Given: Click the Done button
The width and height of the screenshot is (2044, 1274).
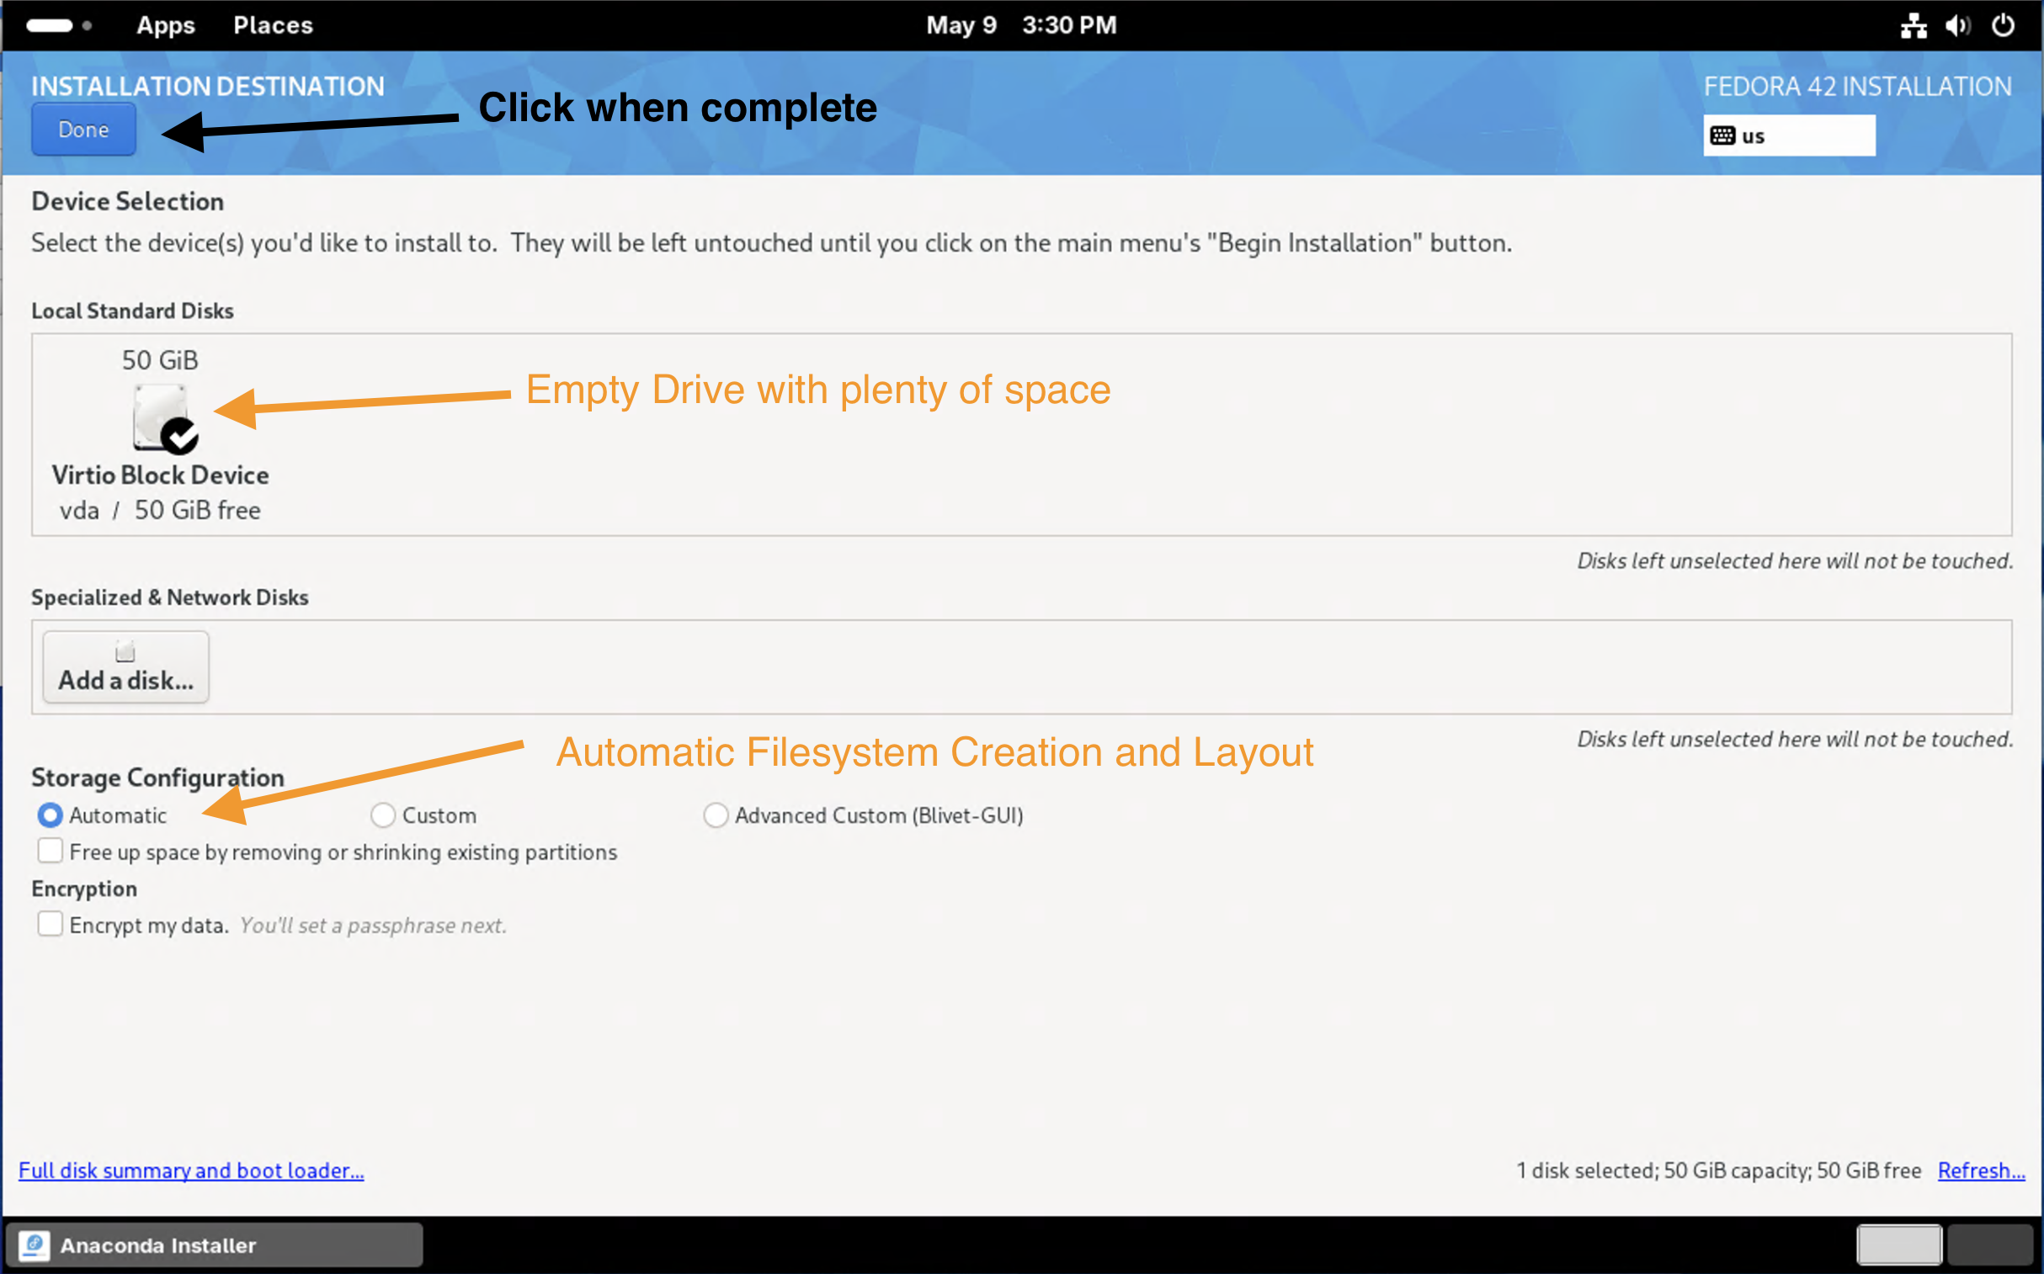Looking at the screenshot, I should [83, 130].
